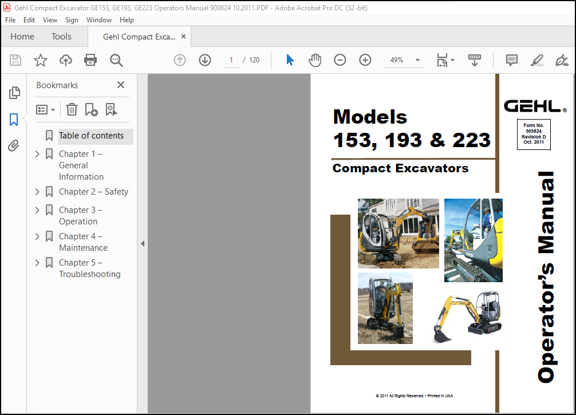
Task: Open the Find text magnifier tool
Action: tap(116, 60)
